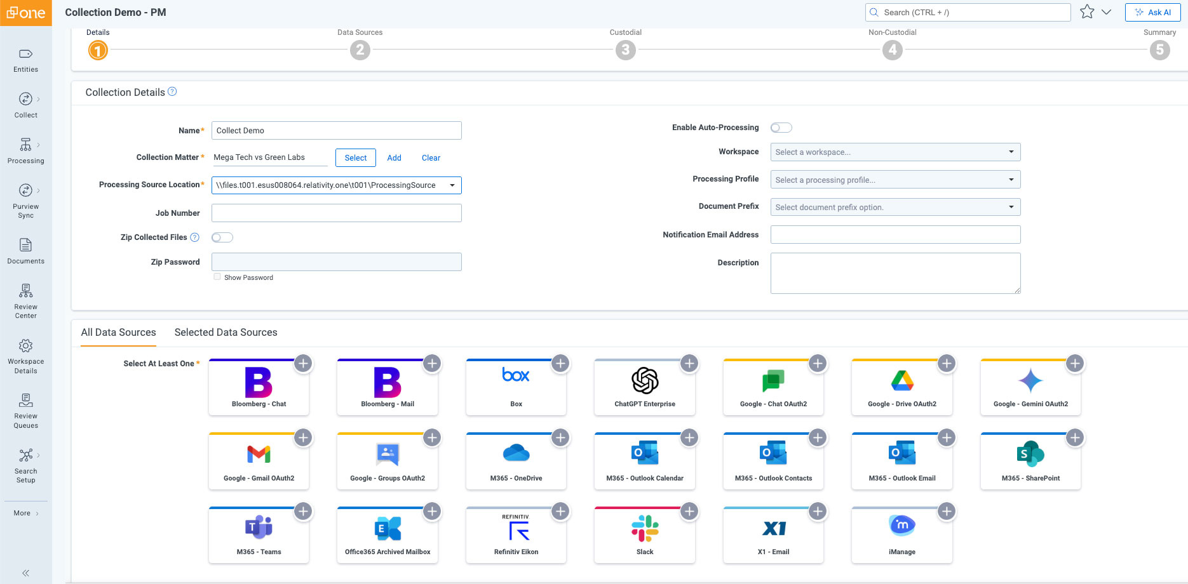Expand the Processing Profile dropdown
This screenshot has width=1188, height=584.
(x=894, y=180)
